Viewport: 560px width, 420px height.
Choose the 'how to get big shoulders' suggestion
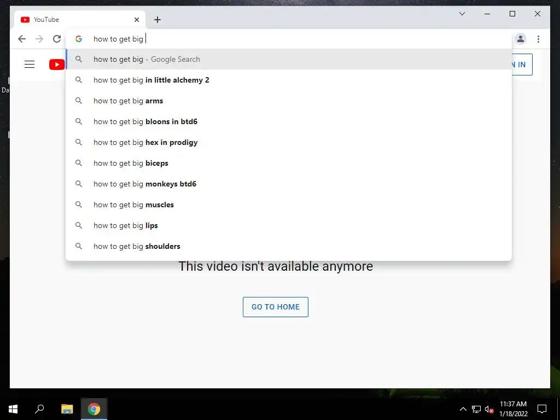(x=289, y=246)
